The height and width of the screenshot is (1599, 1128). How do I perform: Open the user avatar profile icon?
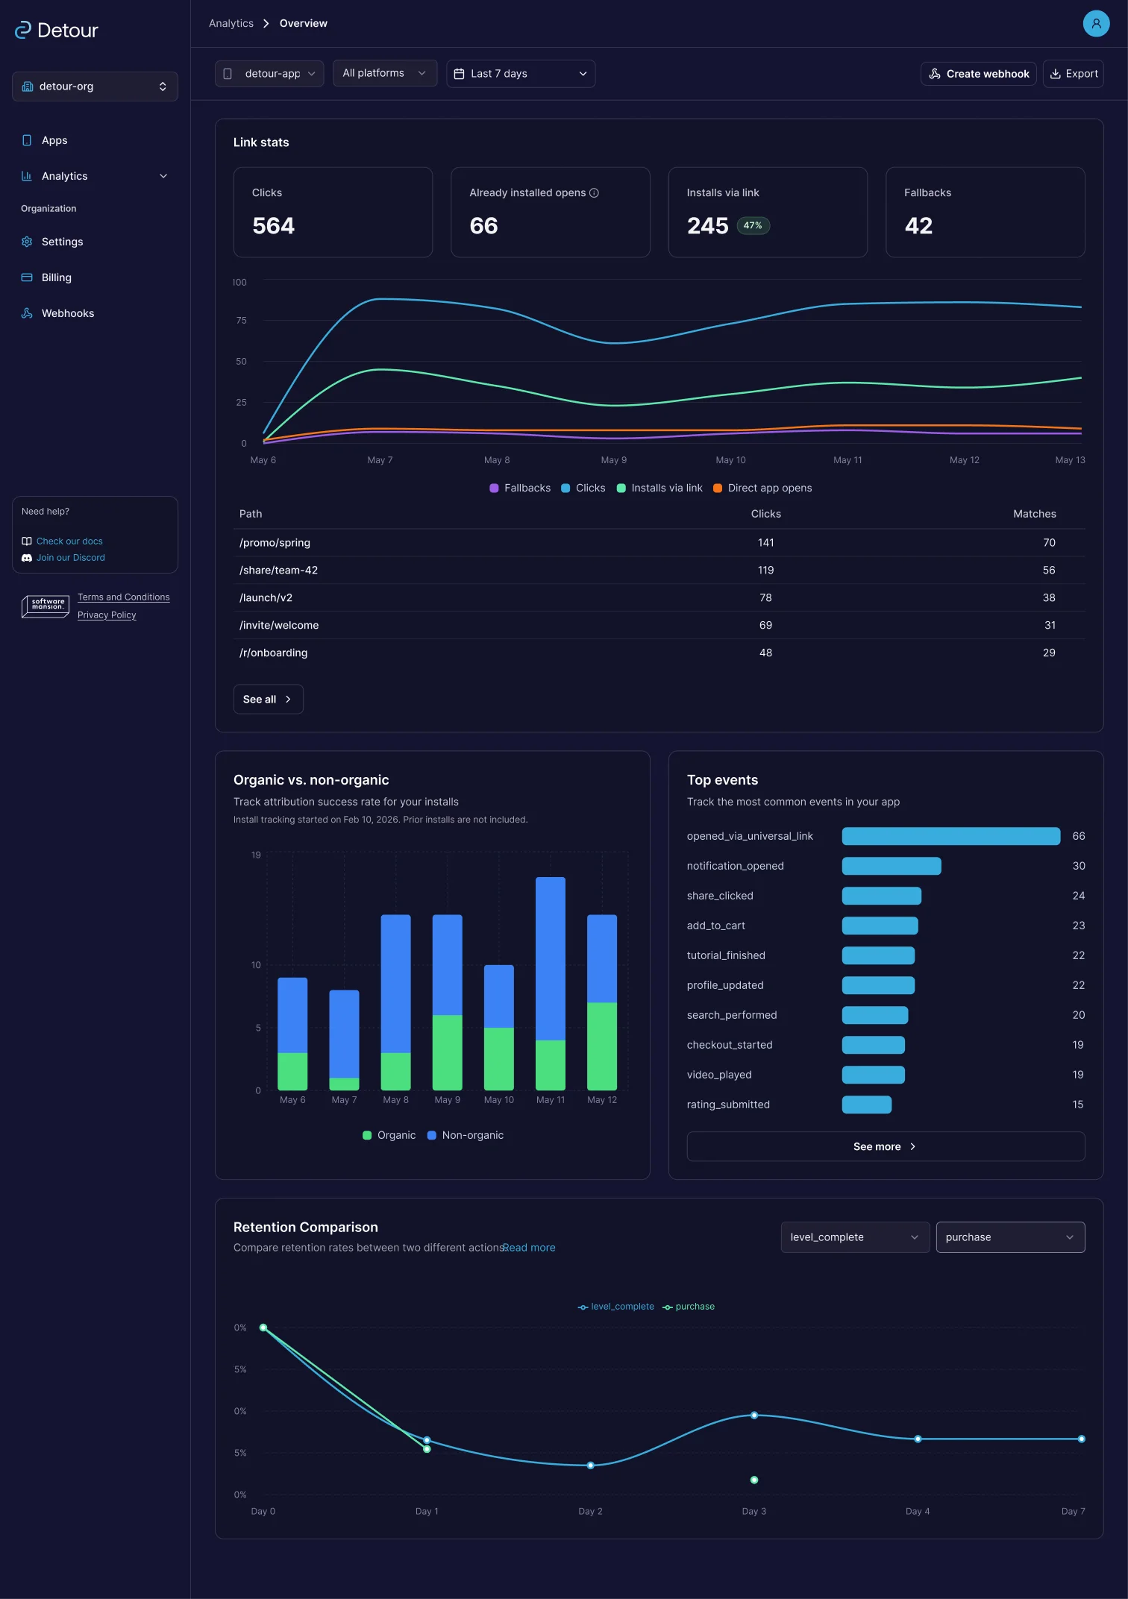pyautogui.click(x=1096, y=23)
